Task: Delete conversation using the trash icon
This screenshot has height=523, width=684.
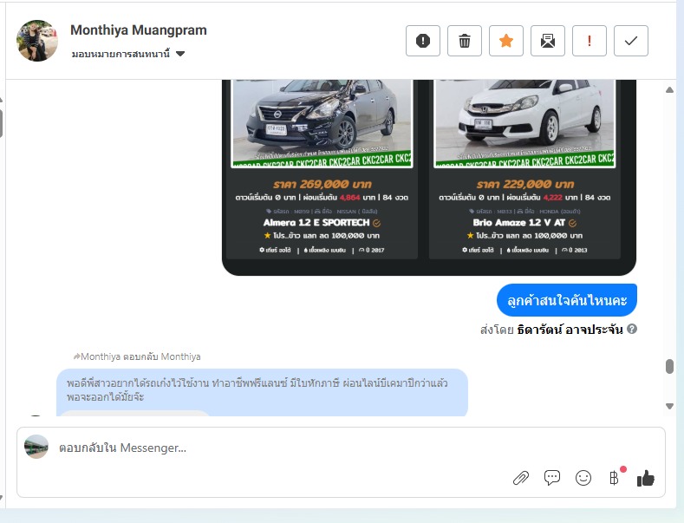Action: pyautogui.click(x=465, y=41)
